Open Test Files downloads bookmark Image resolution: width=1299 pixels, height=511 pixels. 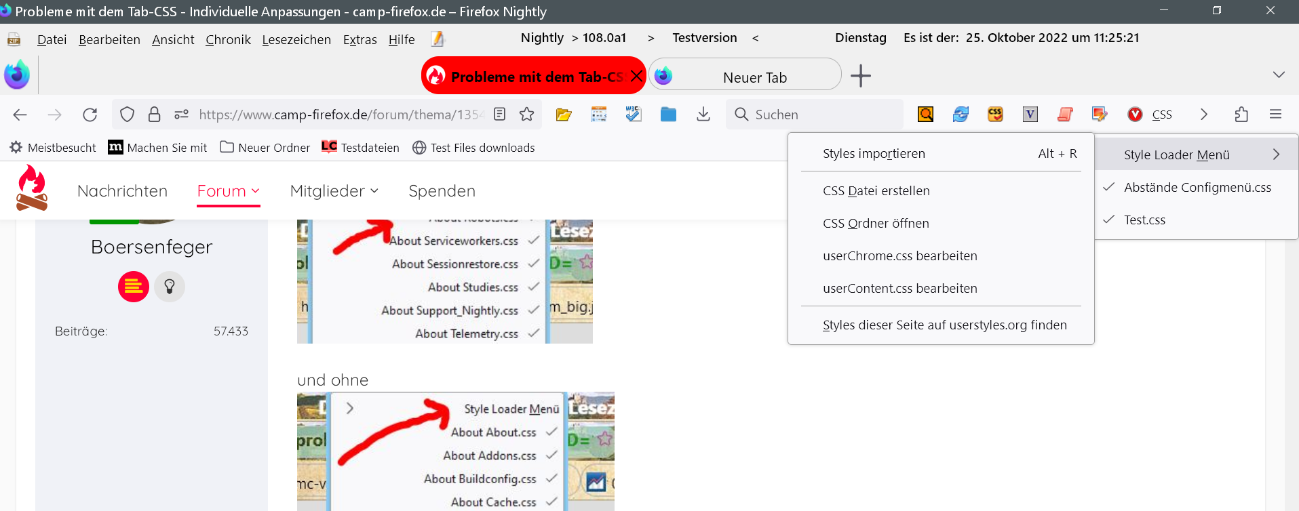473,148
